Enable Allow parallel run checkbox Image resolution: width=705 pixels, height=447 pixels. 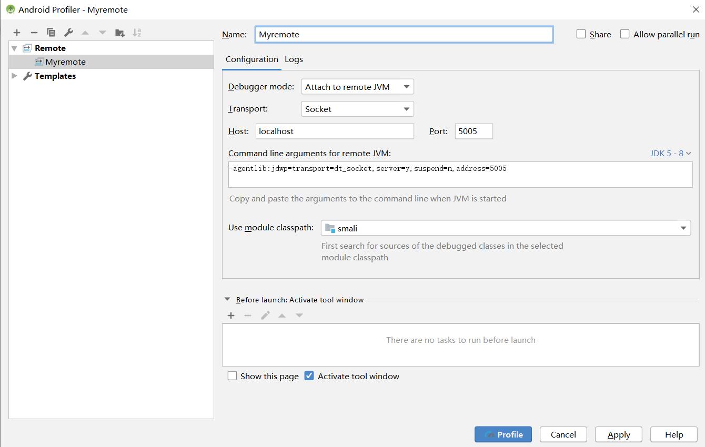[x=625, y=34]
